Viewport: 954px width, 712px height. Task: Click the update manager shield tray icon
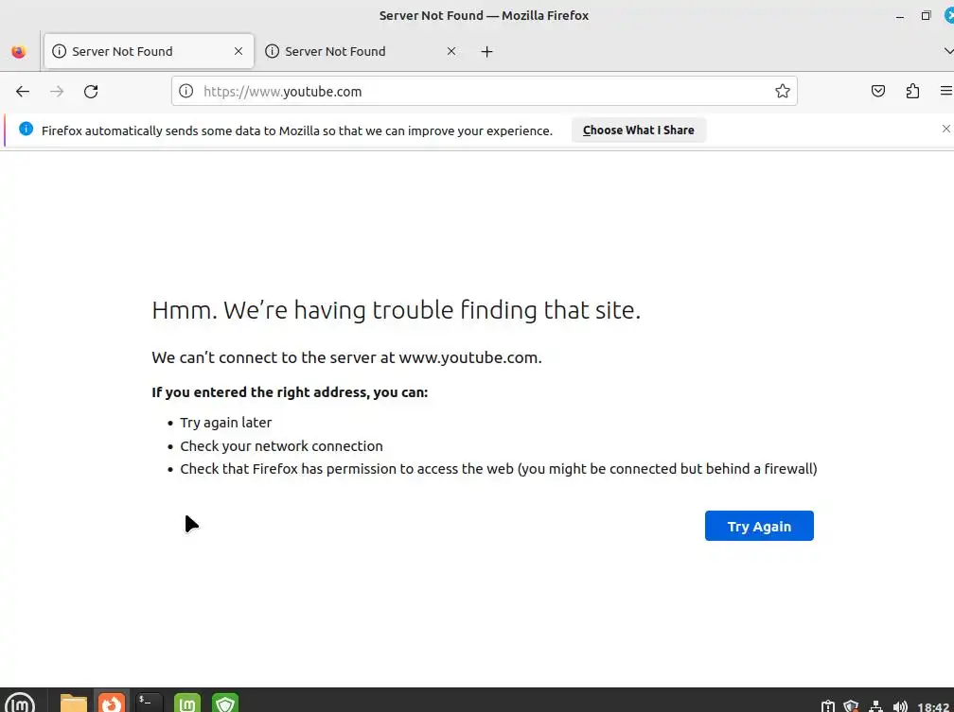pos(851,706)
